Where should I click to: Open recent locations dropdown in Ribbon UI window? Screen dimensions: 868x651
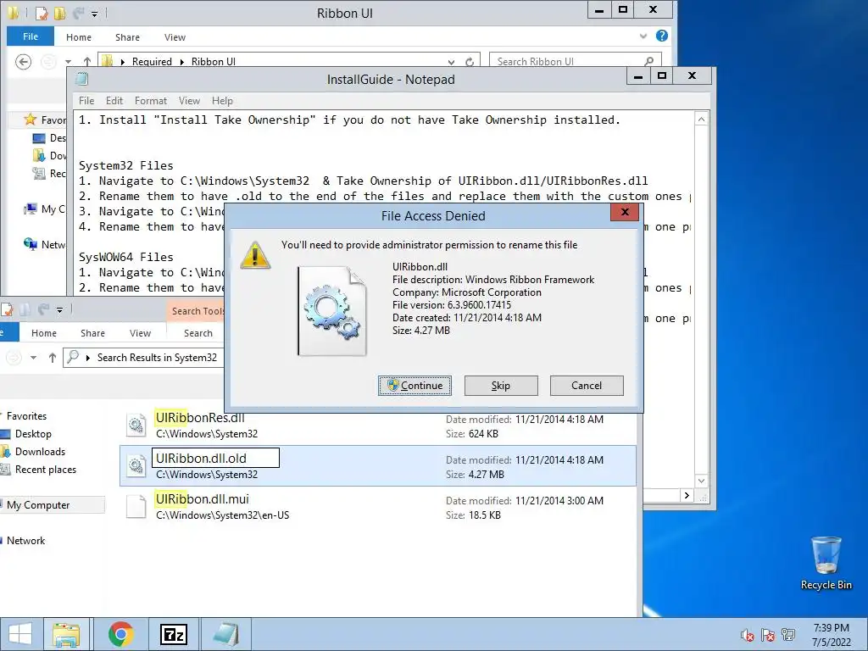click(68, 62)
